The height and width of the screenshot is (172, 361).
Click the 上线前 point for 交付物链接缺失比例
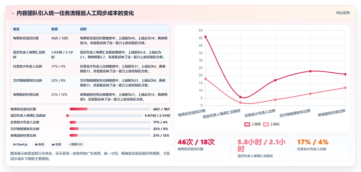pos(310,71)
